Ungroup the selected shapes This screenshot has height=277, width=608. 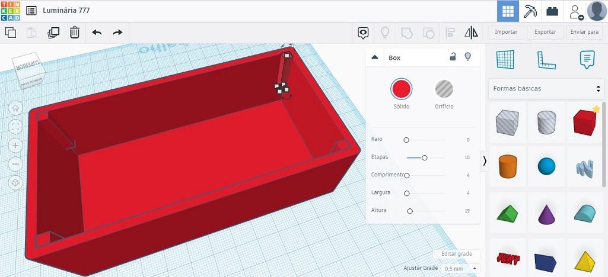(428, 33)
